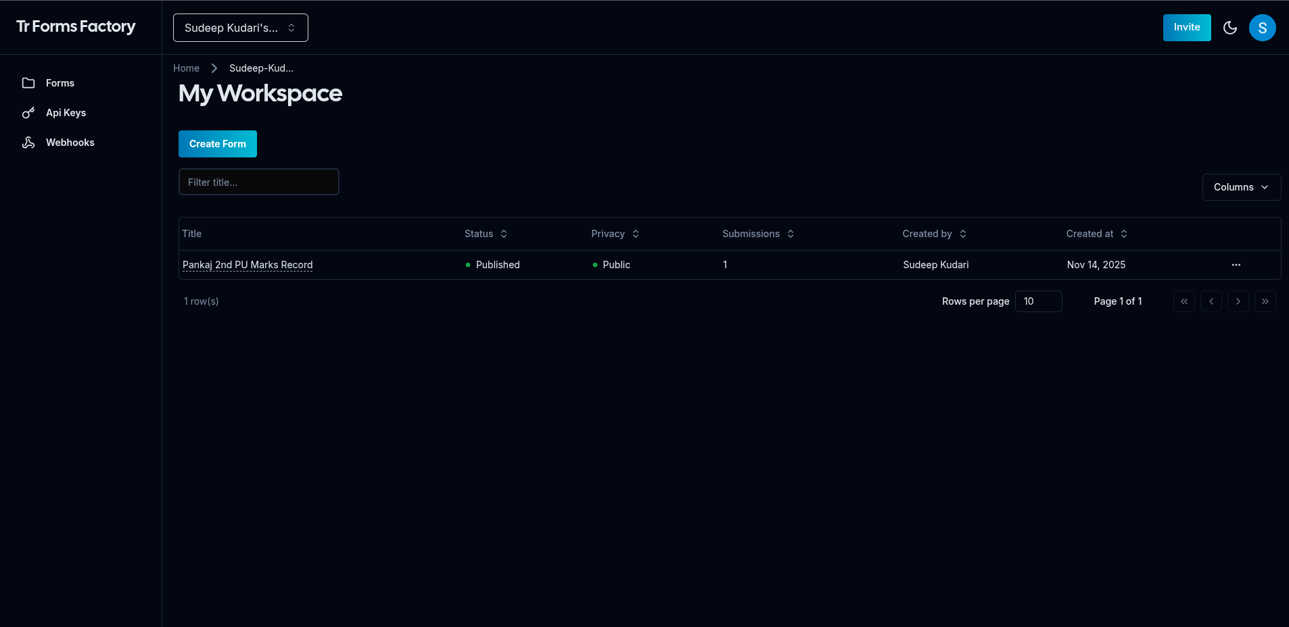Expand the Columns visibility dropdown
The height and width of the screenshot is (627, 1289).
pyautogui.click(x=1241, y=187)
